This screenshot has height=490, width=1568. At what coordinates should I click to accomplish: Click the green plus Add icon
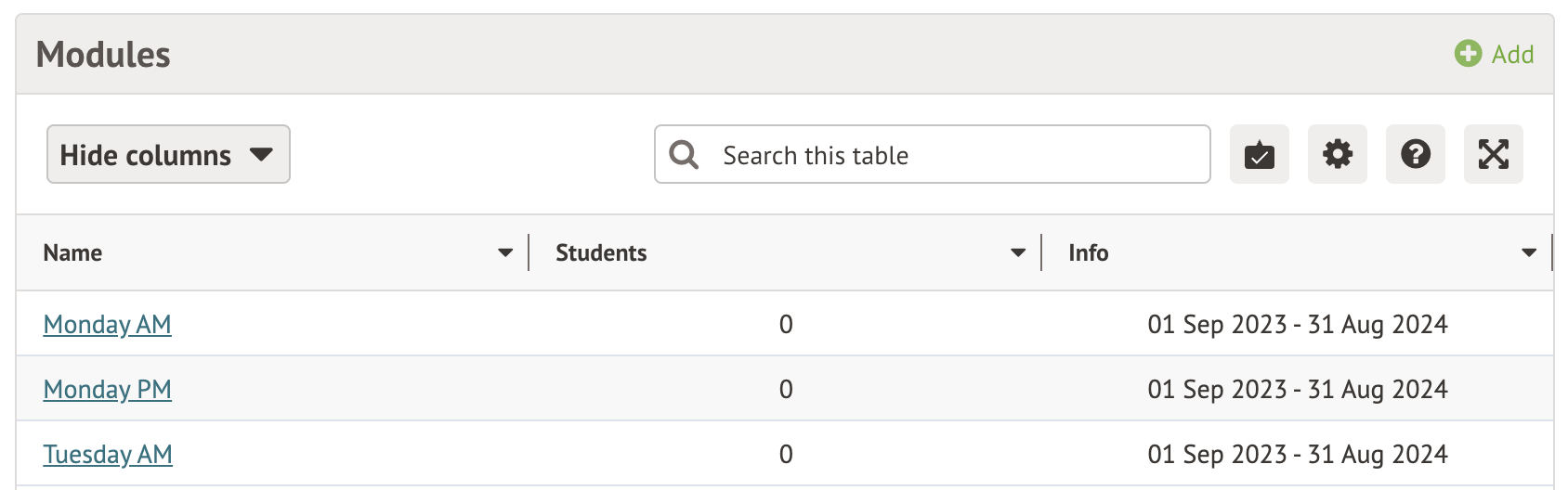click(x=1468, y=54)
